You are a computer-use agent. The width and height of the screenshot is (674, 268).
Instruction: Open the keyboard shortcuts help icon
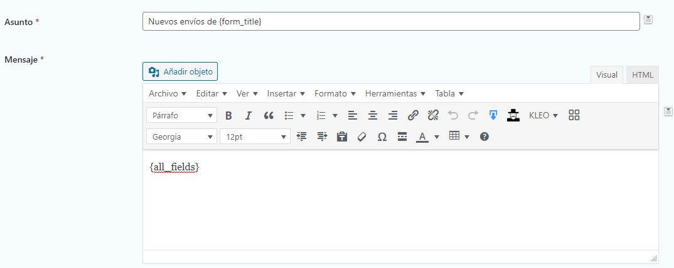(484, 137)
